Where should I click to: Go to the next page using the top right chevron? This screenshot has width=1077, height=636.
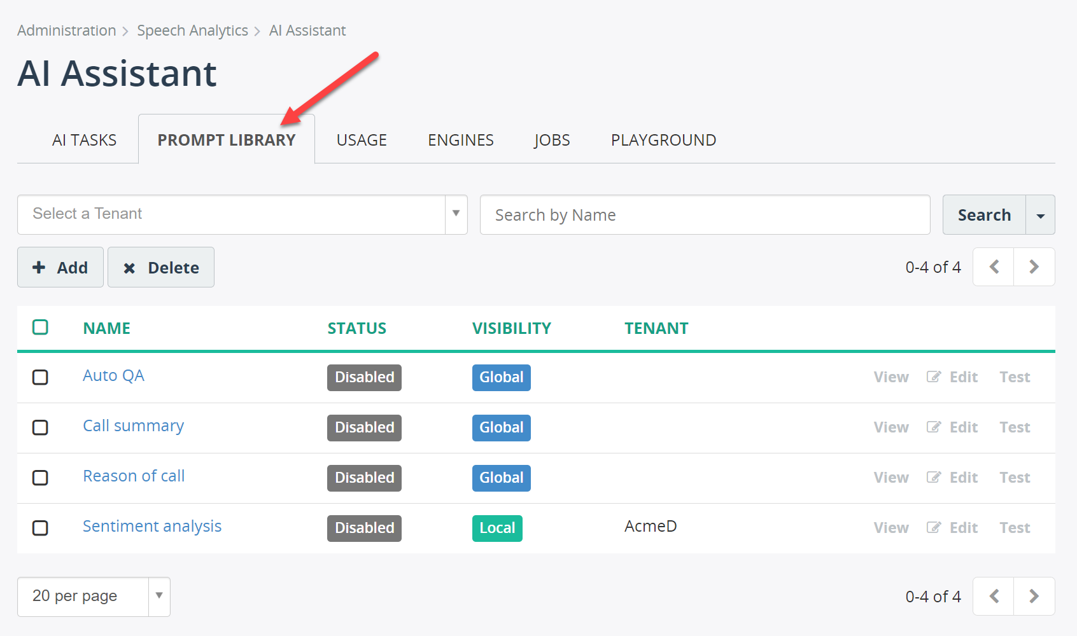pos(1034,267)
